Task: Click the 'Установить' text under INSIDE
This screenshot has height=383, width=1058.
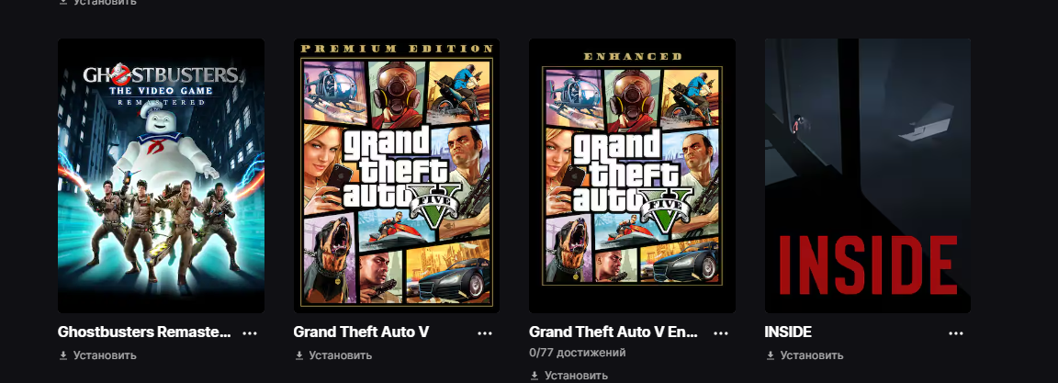Action: pyautogui.click(x=811, y=355)
